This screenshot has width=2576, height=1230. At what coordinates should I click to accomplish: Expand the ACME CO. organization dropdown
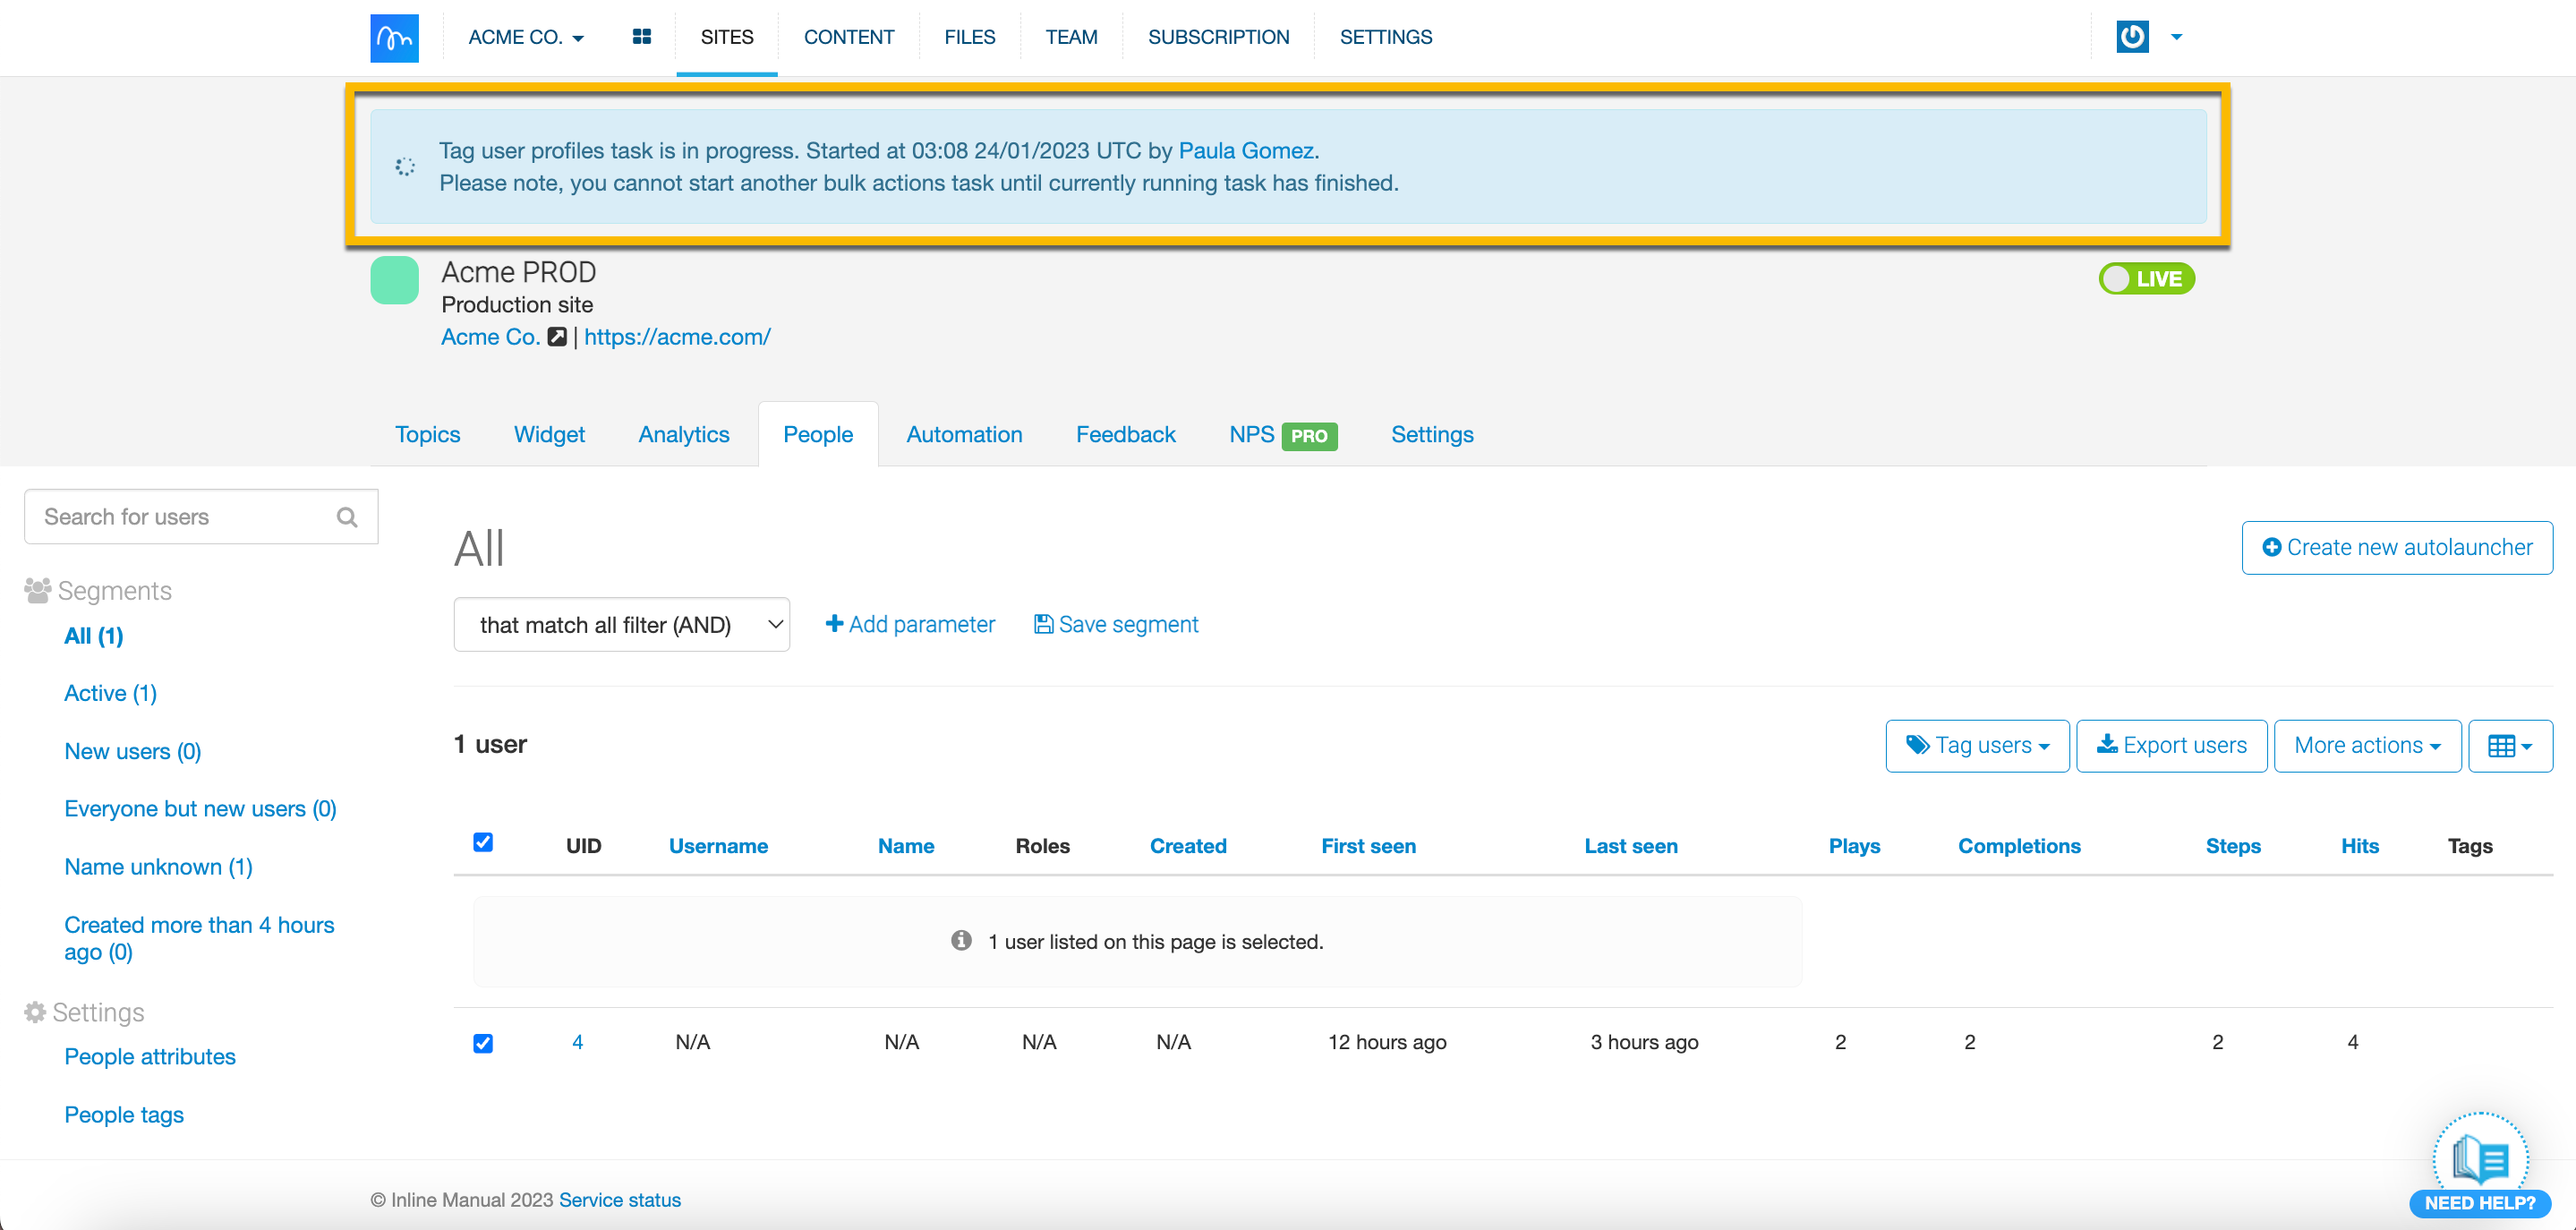526,37
